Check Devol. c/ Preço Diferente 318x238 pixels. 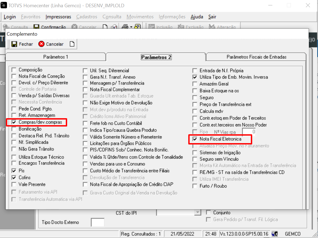point(14,83)
